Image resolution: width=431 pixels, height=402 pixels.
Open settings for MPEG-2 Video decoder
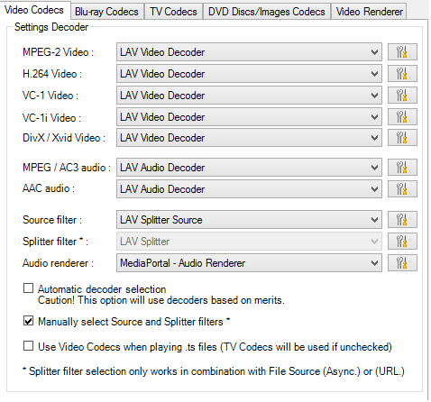coord(402,52)
